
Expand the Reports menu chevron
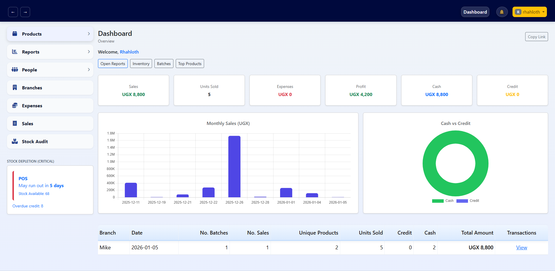pyautogui.click(x=88, y=52)
